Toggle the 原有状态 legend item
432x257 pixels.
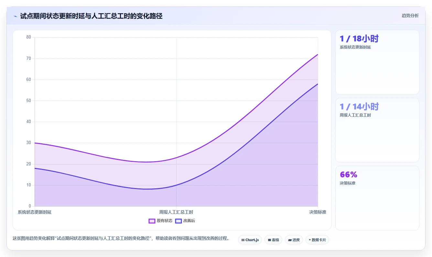pyautogui.click(x=160, y=221)
